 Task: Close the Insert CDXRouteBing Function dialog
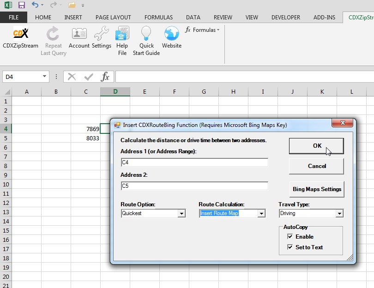pyautogui.click(x=343, y=123)
